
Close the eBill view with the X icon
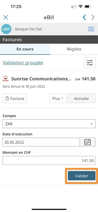[x=6, y=17]
